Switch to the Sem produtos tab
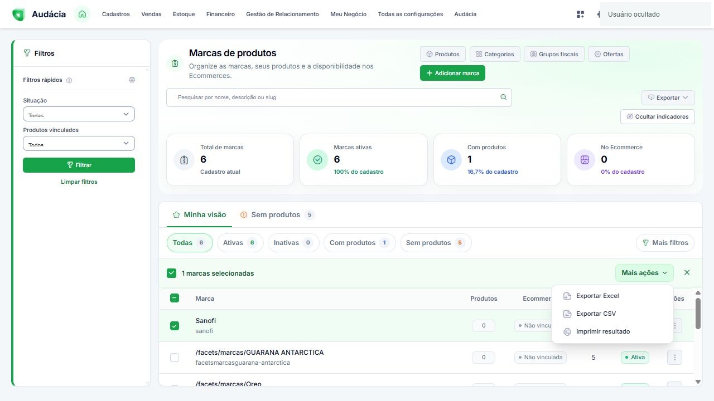 (x=277, y=214)
